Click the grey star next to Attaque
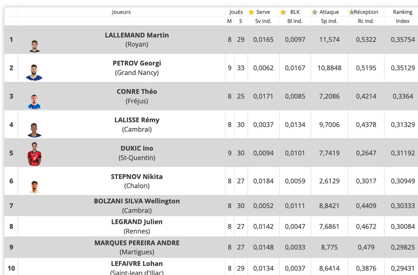The image size is (418, 275). (x=315, y=12)
